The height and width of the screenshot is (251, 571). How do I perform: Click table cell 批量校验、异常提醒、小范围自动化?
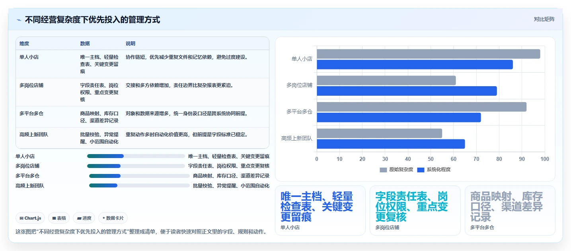click(x=99, y=138)
